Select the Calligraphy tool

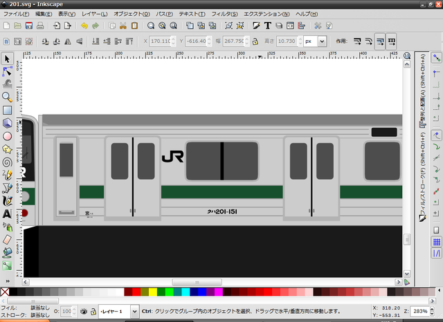tap(7, 201)
